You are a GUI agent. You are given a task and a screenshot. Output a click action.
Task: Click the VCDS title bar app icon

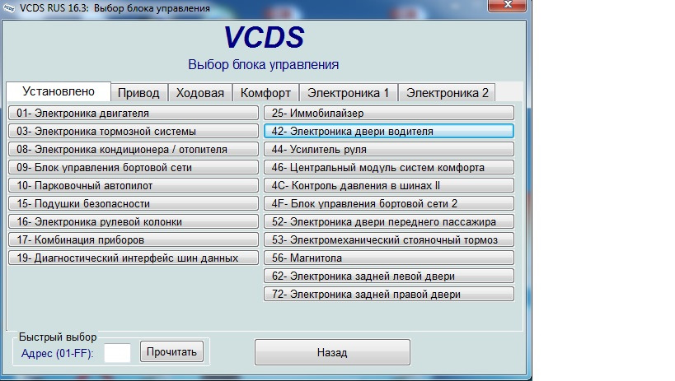point(8,8)
